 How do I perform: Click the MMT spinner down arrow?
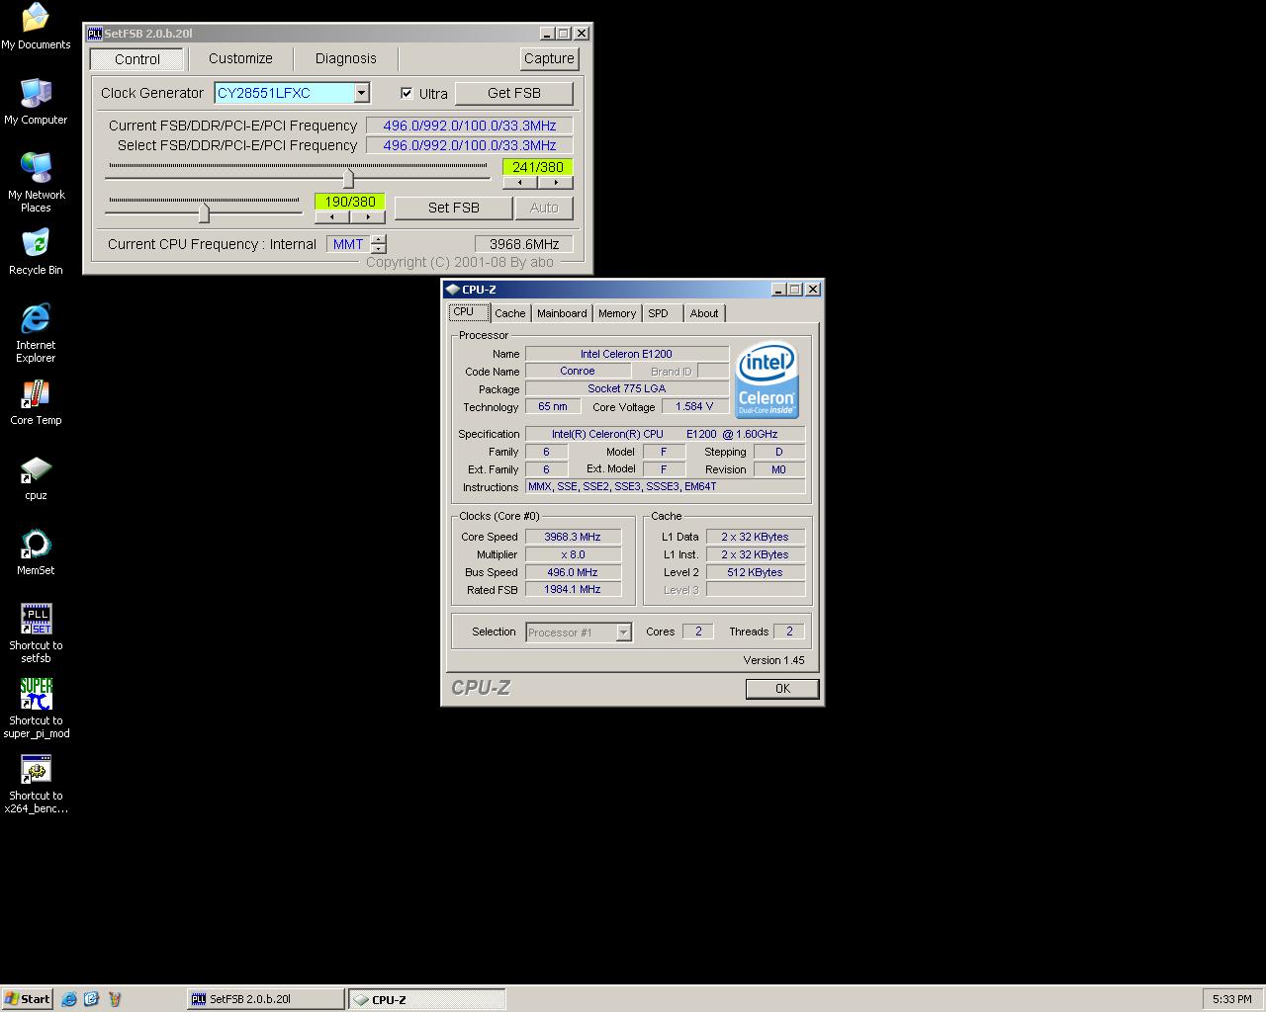[x=378, y=248]
